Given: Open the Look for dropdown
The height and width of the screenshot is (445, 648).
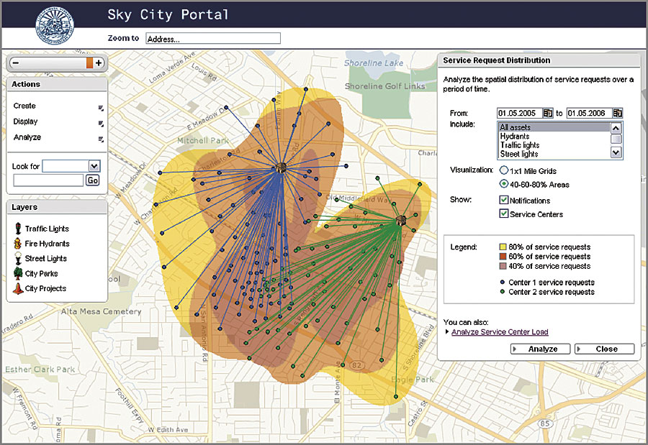Looking at the screenshot, I should point(94,166).
